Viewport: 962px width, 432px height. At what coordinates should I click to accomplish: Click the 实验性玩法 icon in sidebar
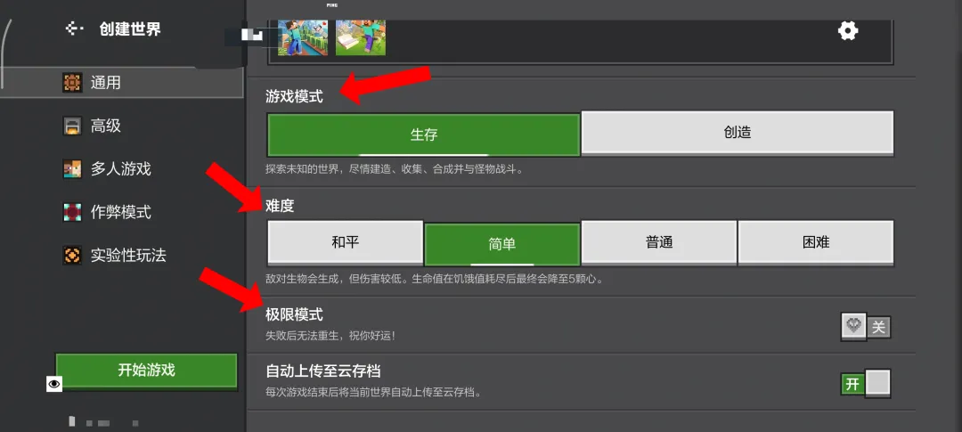point(72,256)
